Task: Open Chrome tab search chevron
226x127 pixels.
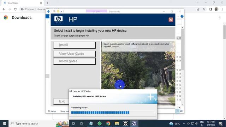Action: pyautogui.click(x=197, y=2)
